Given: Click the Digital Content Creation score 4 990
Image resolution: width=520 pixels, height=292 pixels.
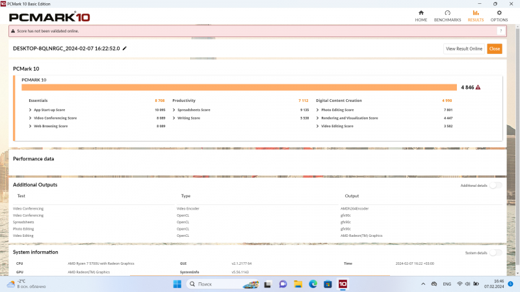Looking at the screenshot, I should pyautogui.click(x=447, y=101).
